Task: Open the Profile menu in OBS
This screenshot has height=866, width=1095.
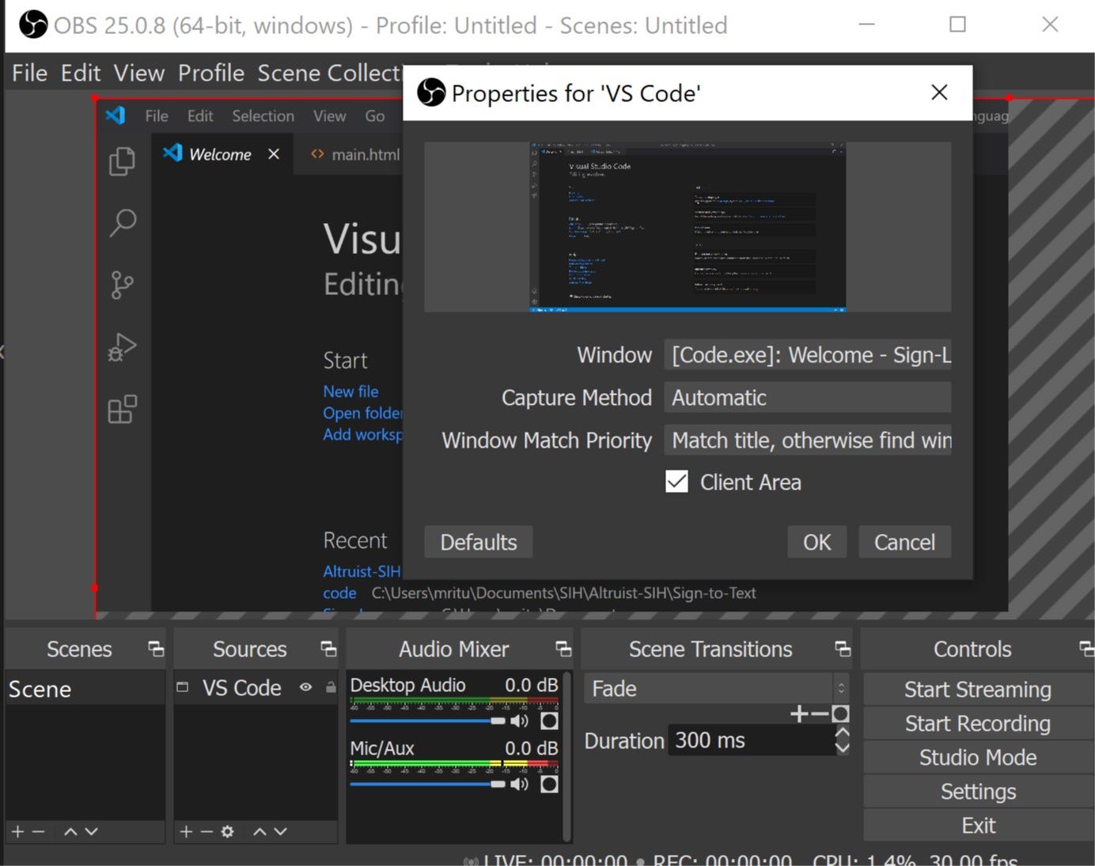Action: point(211,73)
